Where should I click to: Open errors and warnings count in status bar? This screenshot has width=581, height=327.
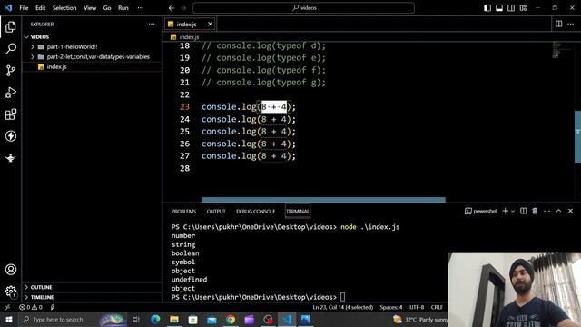tap(31, 307)
